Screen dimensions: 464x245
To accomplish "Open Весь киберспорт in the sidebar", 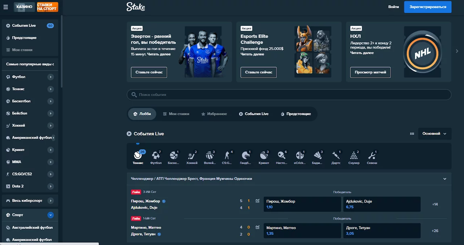I will point(30,200).
